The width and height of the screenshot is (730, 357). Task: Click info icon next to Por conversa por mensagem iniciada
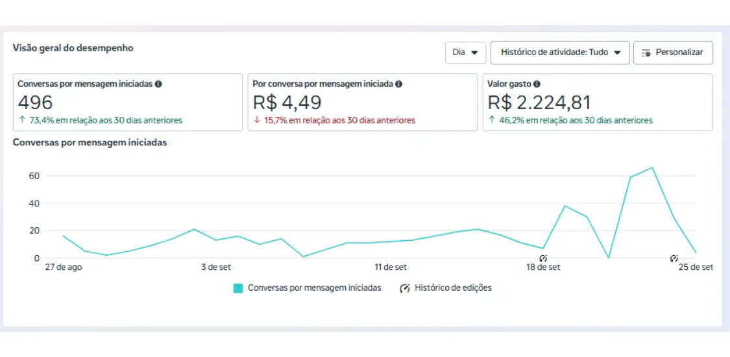coord(398,84)
